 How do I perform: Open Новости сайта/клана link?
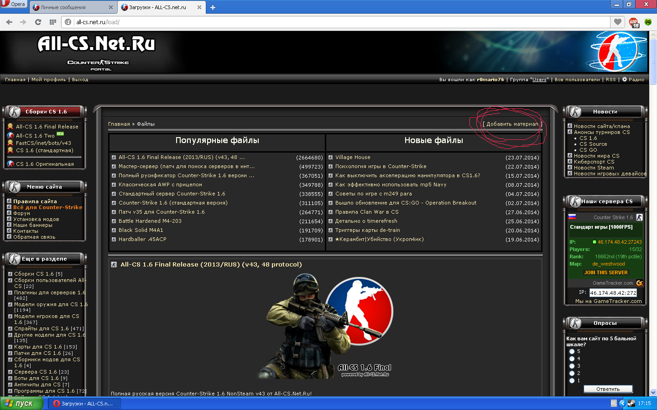pos(602,126)
